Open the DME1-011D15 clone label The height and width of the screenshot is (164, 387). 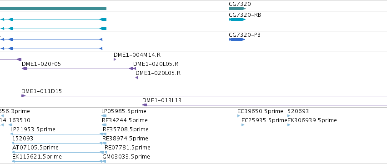[41, 91]
